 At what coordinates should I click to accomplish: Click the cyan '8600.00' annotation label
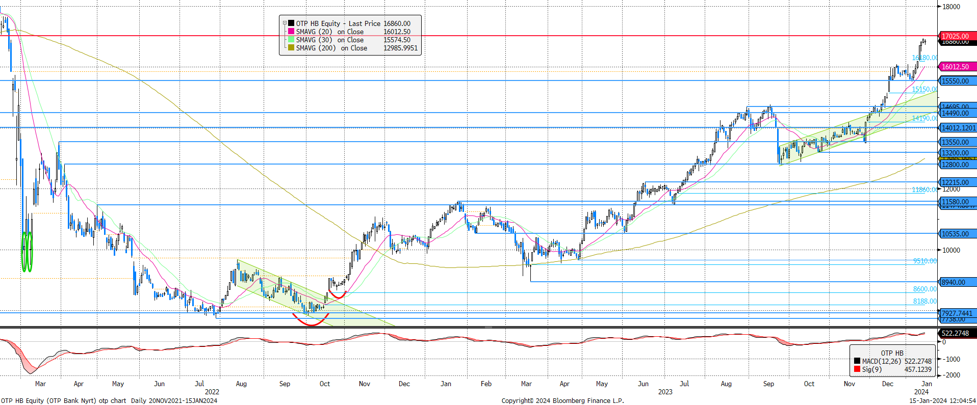pyautogui.click(x=925, y=289)
